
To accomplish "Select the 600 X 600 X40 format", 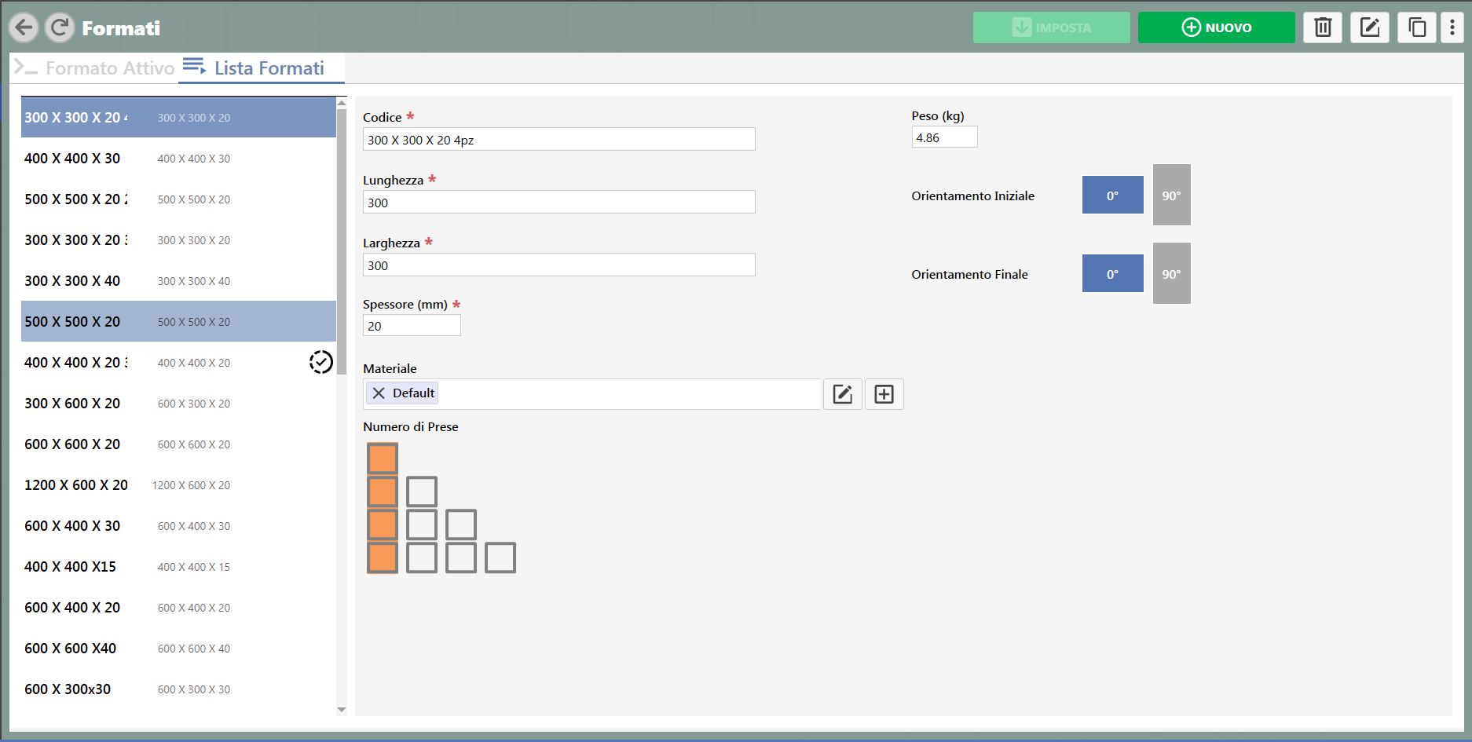I will pos(178,648).
